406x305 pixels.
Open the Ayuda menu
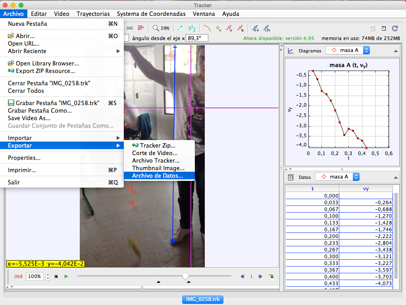pos(231,14)
